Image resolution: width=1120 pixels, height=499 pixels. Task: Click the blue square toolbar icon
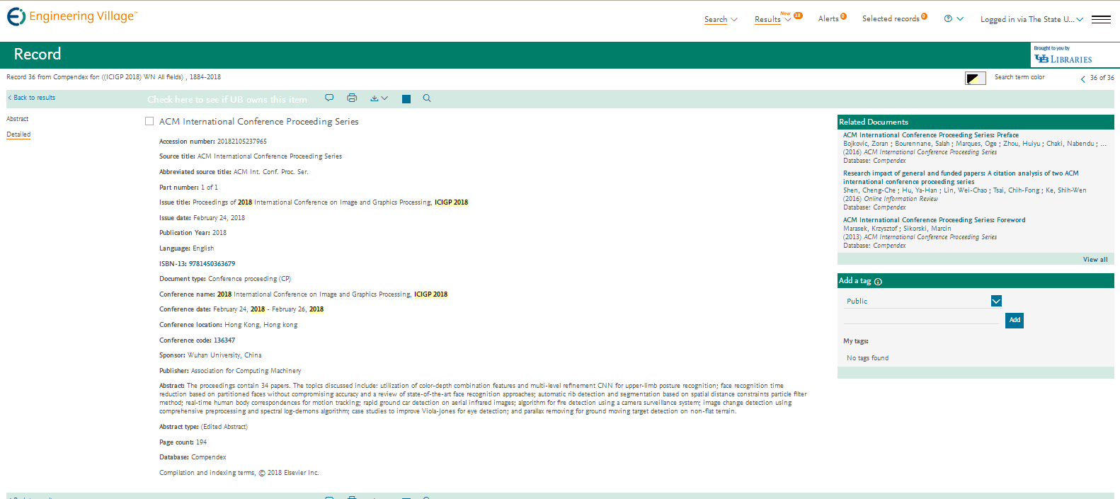point(406,99)
